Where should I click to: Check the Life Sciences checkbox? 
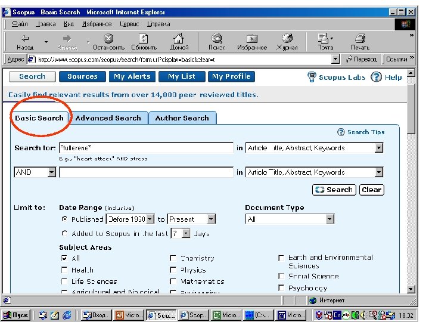(x=64, y=281)
